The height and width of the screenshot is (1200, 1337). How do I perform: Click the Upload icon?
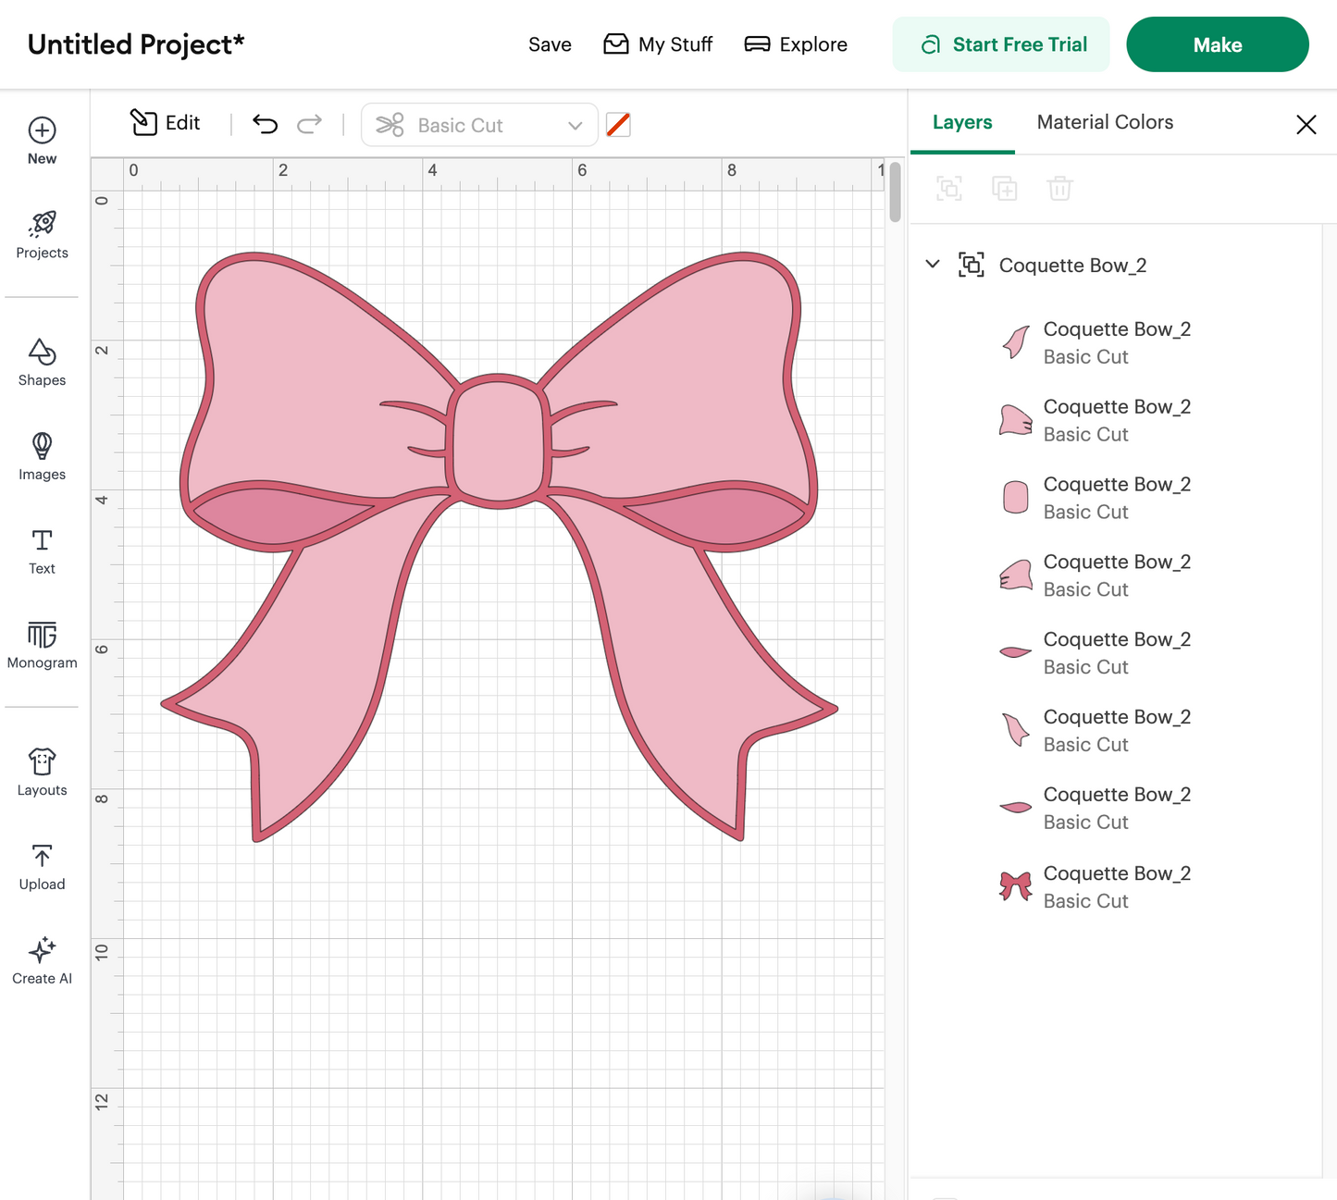pyautogui.click(x=42, y=856)
